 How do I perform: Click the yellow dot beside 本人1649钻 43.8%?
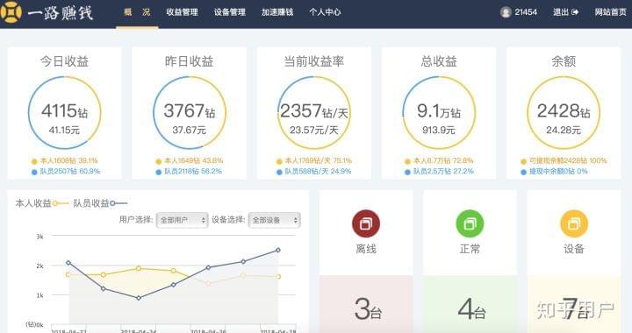158,161
